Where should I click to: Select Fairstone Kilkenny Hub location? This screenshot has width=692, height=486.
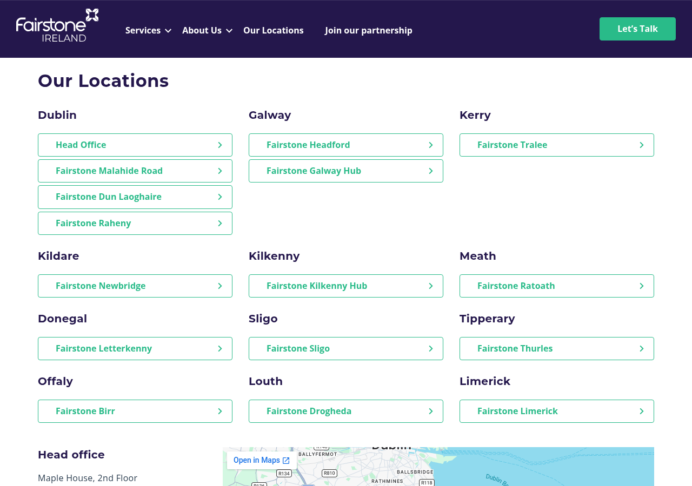[346, 286]
